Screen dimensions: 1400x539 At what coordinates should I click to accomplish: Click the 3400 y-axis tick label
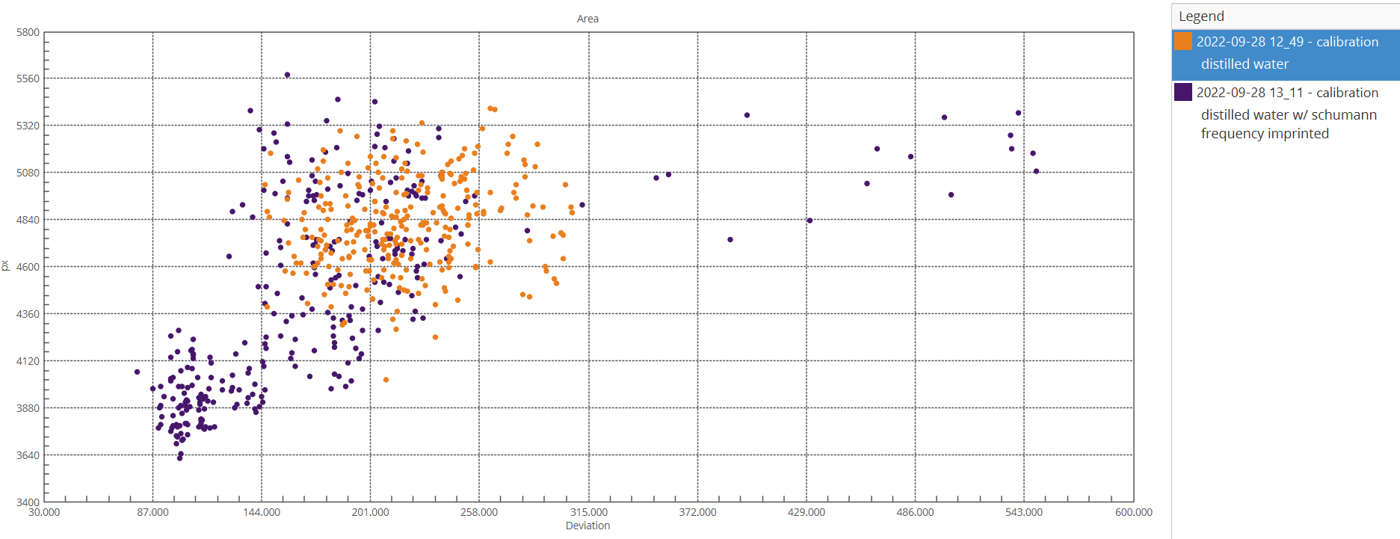pyautogui.click(x=28, y=502)
